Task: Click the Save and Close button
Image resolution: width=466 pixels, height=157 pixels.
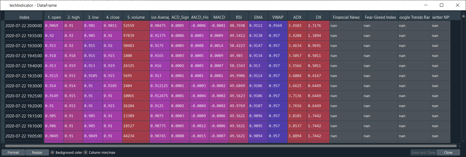Action: (423, 152)
